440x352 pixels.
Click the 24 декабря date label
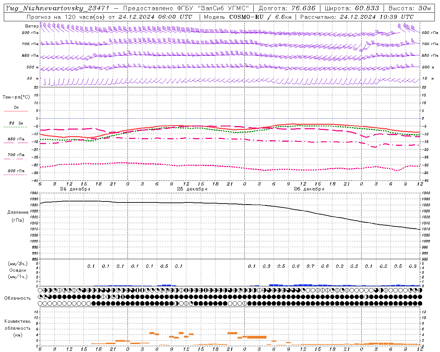tap(75, 189)
